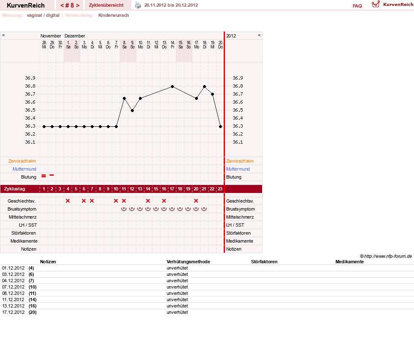Viewport: 414px width, 337px height.
Task: Click the Medikamente column header in the notes table
Action: (x=349, y=262)
